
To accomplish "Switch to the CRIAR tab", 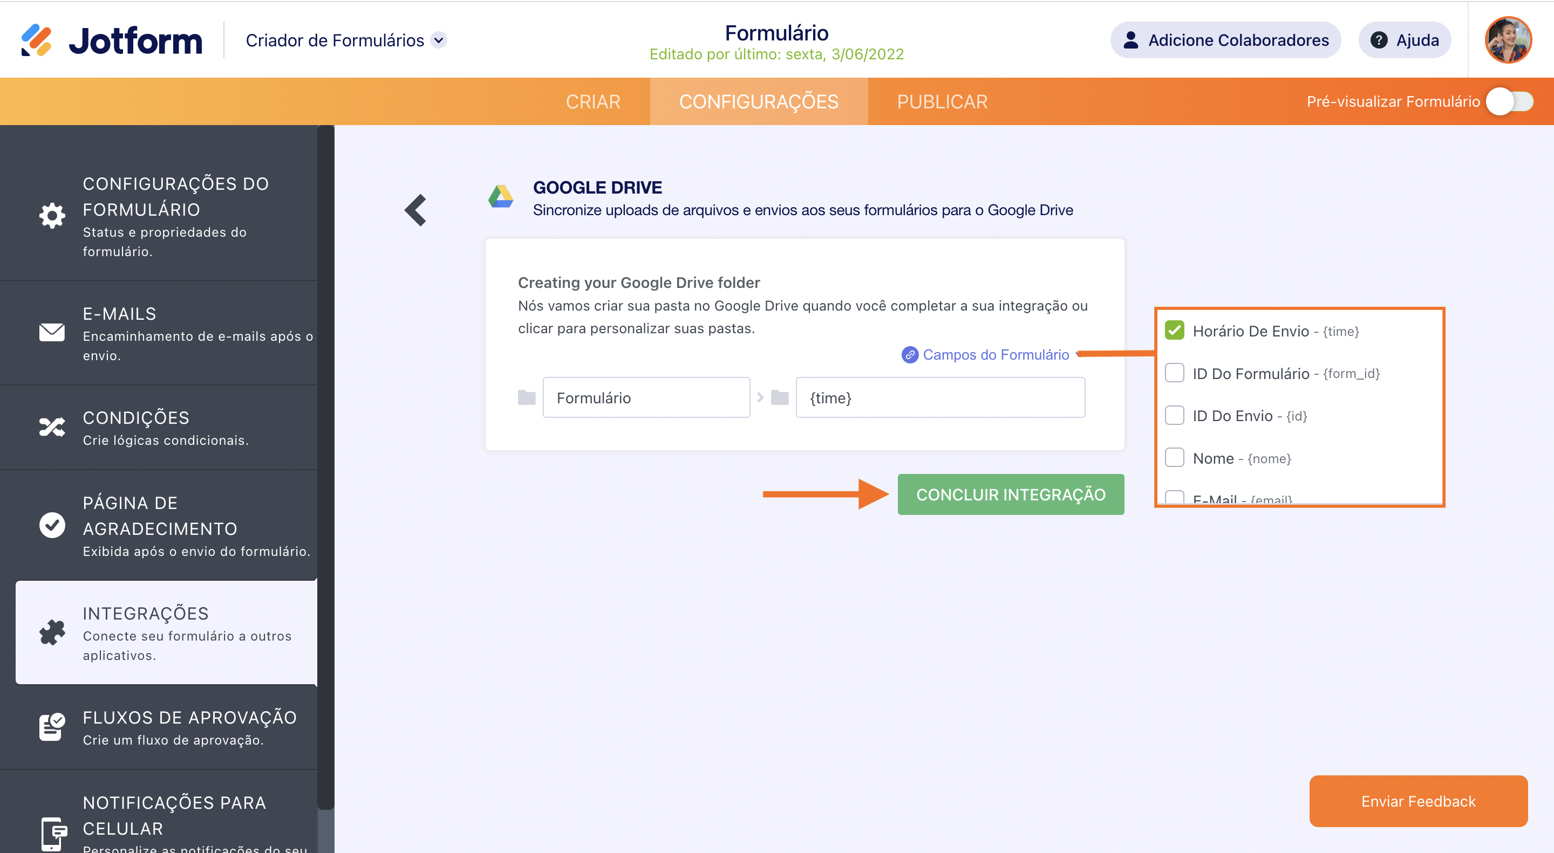I will pos(592,101).
